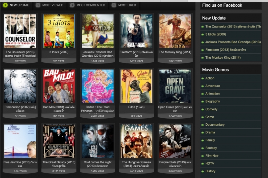Screen dimensions: 268x178
Task: Select Jackass Presents Bad Grandpa in sidebar
Action: tap(231, 42)
